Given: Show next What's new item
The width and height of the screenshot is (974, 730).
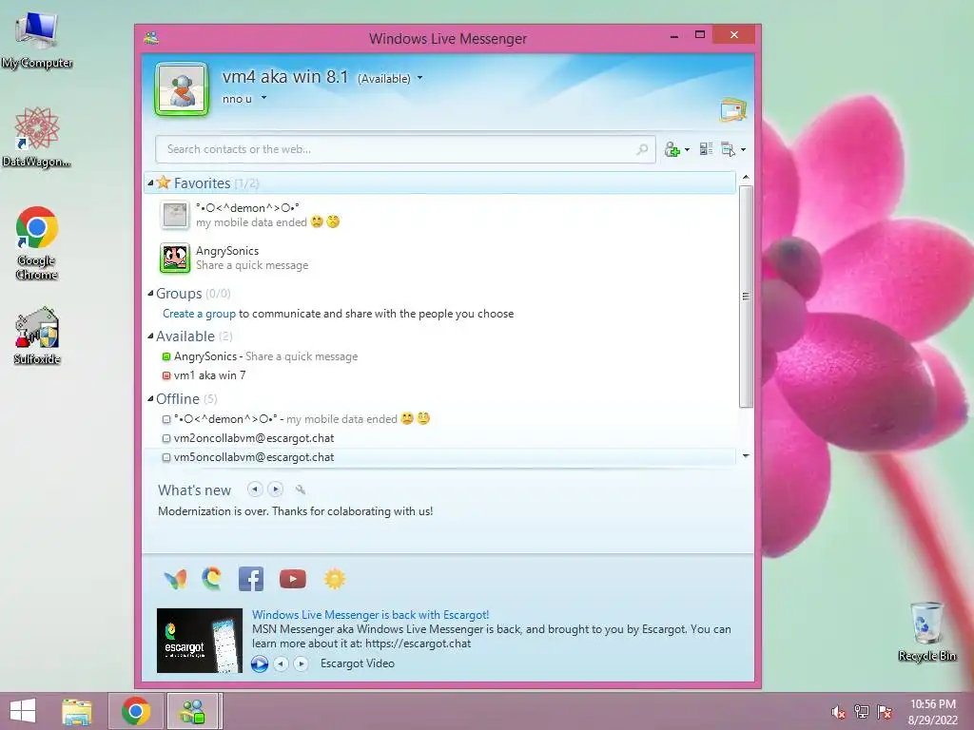Looking at the screenshot, I should pyautogui.click(x=275, y=490).
